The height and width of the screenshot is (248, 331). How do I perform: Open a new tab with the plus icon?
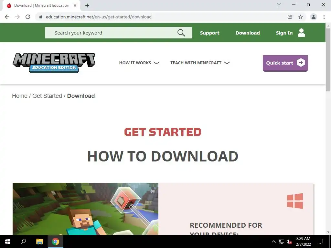pyautogui.click(x=87, y=5)
